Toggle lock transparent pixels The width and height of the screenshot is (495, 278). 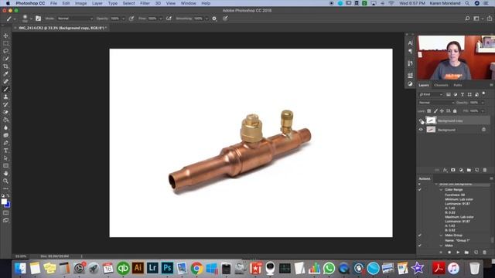(x=429, y=111)
